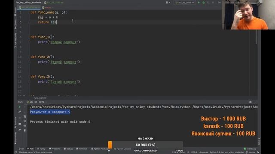Screen dimensions: 275x154
Task: Click the lock icon in status bar
Action: point(258,152)
